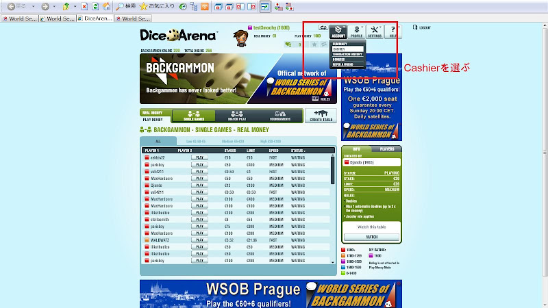Open the Profile menu button

coord(356,31)
